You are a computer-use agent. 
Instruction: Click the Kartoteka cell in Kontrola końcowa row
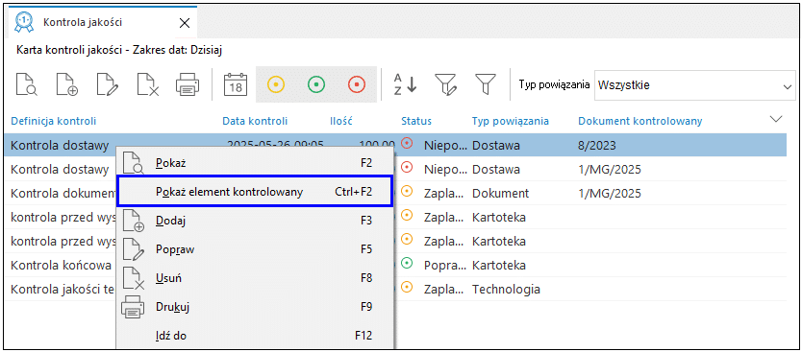point(499,266)
